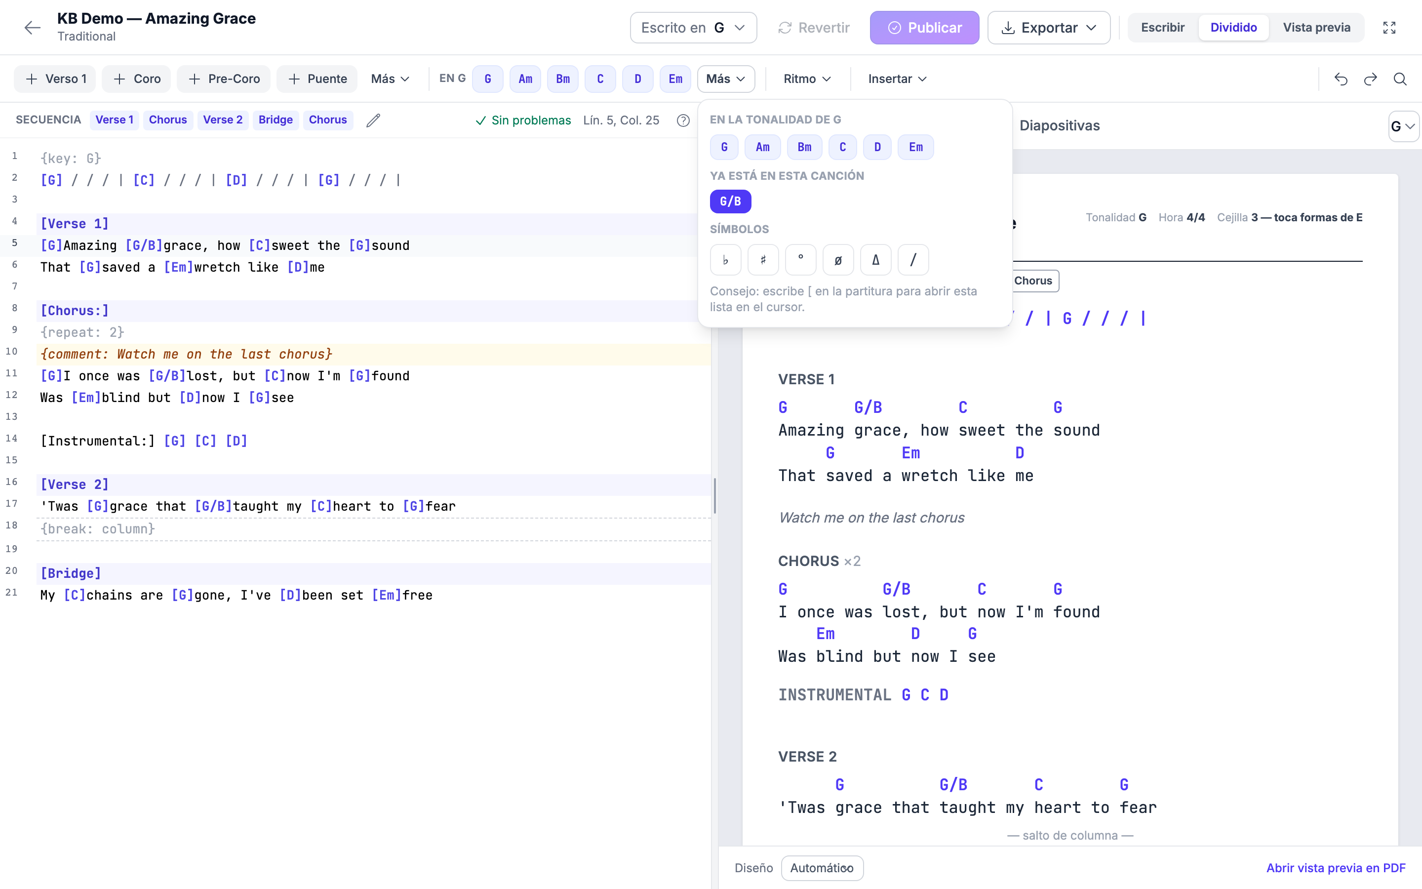Open the preview key G dropdown
1422x889 pixels.
pyautogui.click(x=1403, y=126)
